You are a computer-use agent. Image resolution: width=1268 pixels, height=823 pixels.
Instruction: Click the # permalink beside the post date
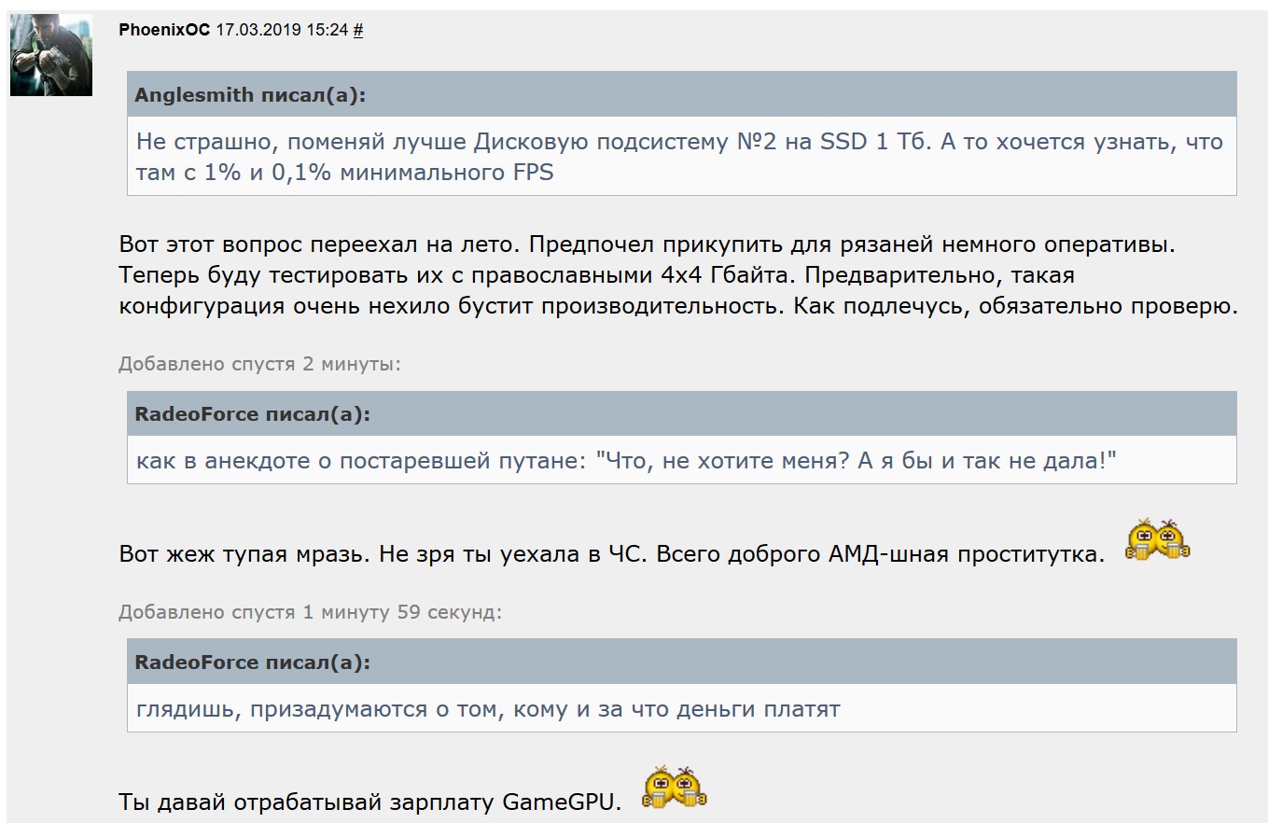coord(358,30)
